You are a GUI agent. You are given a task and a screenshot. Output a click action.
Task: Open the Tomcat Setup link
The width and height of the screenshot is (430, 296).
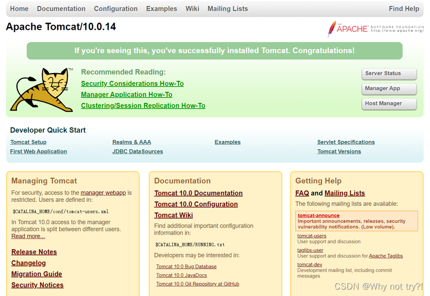pos(28,142)
